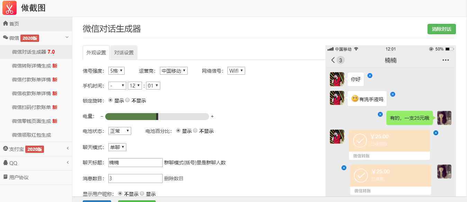
Task: Click the minus icon beside the battery slider
Action: click(102, 117)
